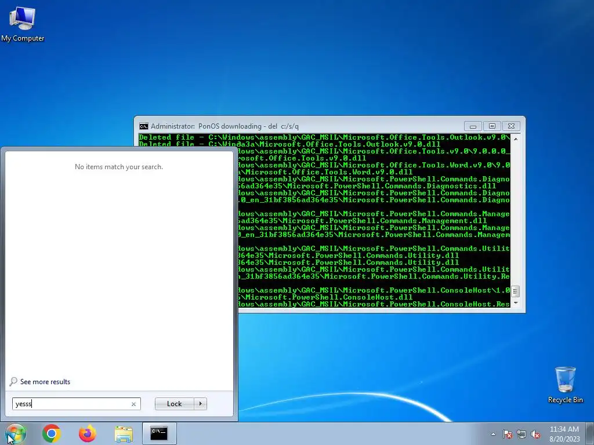The width and height of the screenshot is (594, 445).
Task: Minimize the Administrator command window
Action: (x=473, y=126)
